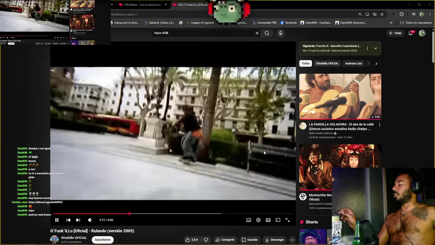Open the OpenIAM-Autoservi bookmark
Image resolution: width=435 pixels, height=245 pixels.
point(351,23)
